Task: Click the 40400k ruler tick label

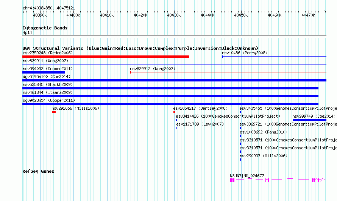Action: (73, 15)
